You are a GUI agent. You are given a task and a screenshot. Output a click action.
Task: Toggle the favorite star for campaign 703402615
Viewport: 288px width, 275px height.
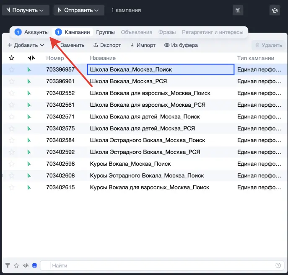12,188
